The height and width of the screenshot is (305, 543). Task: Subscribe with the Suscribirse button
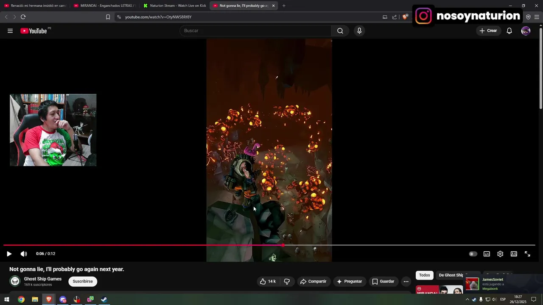coord(83,281)
